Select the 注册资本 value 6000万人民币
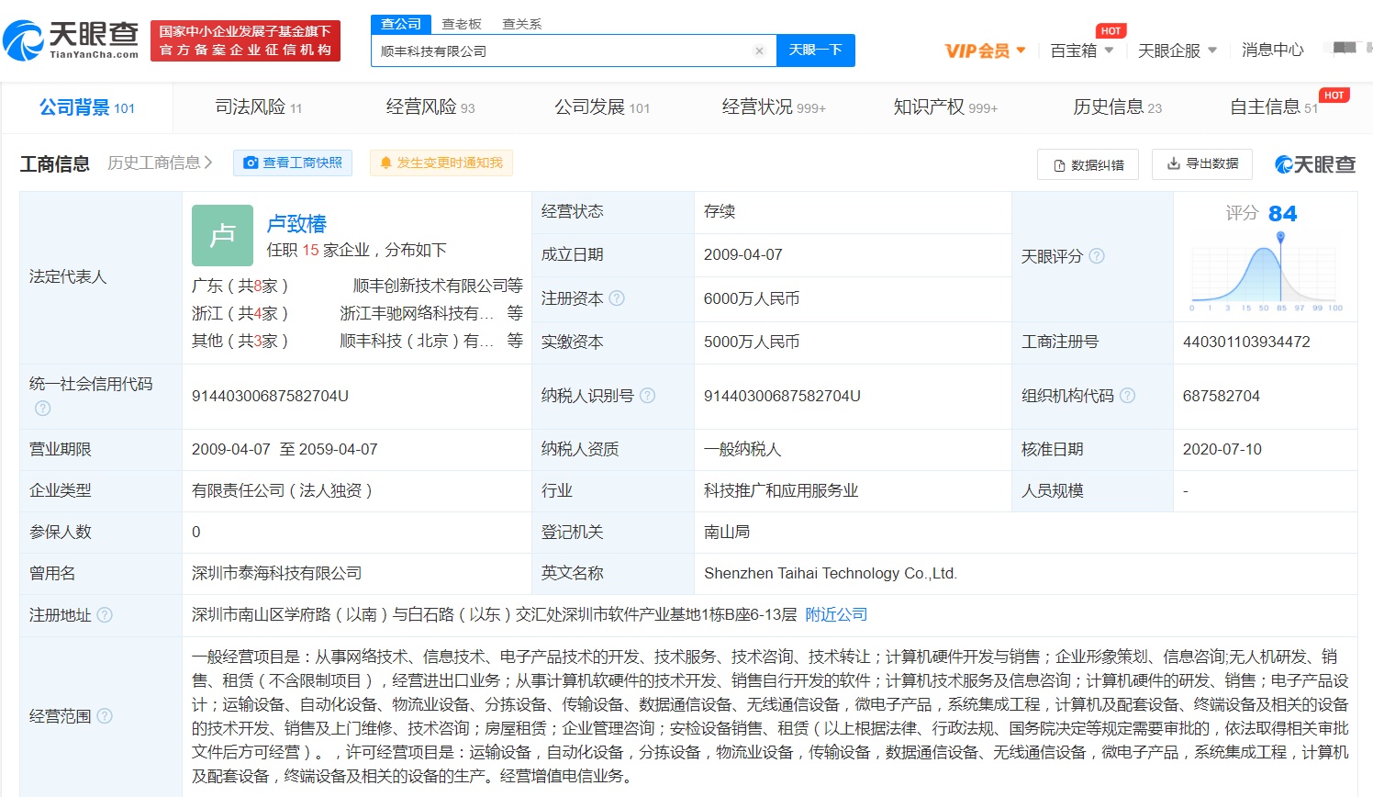The width and height of the screenshot is (1373, 797). 751,298
